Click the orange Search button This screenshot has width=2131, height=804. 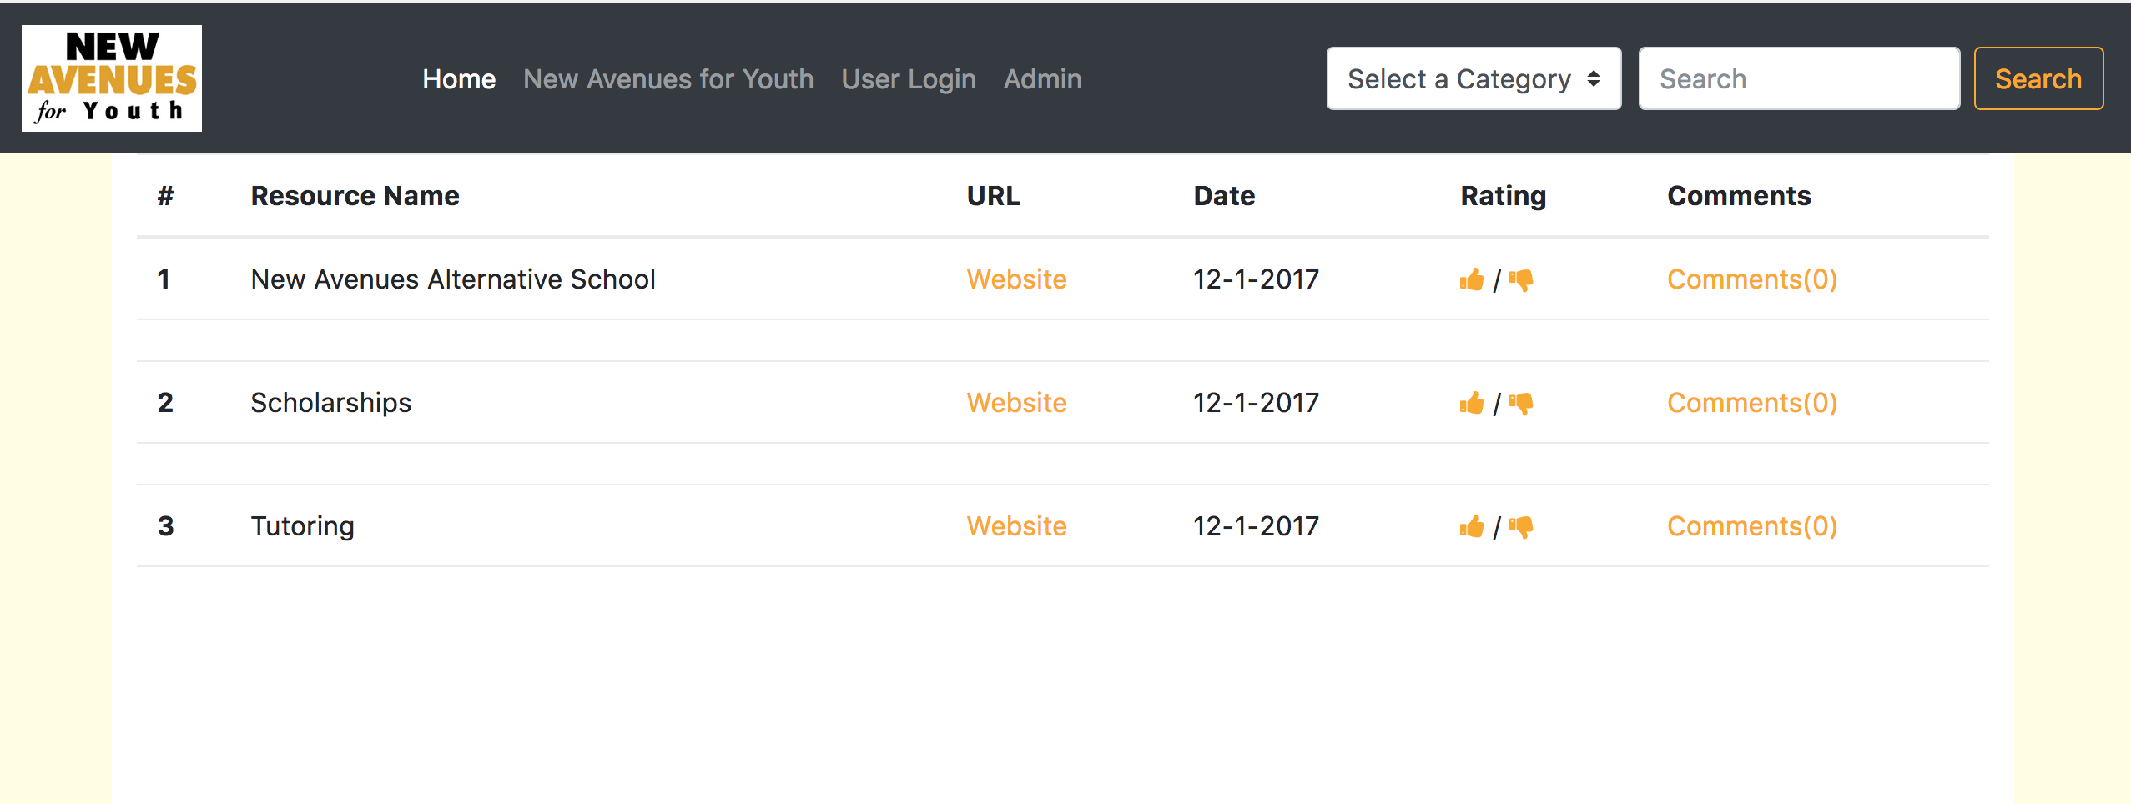(x=2038, y=78)
